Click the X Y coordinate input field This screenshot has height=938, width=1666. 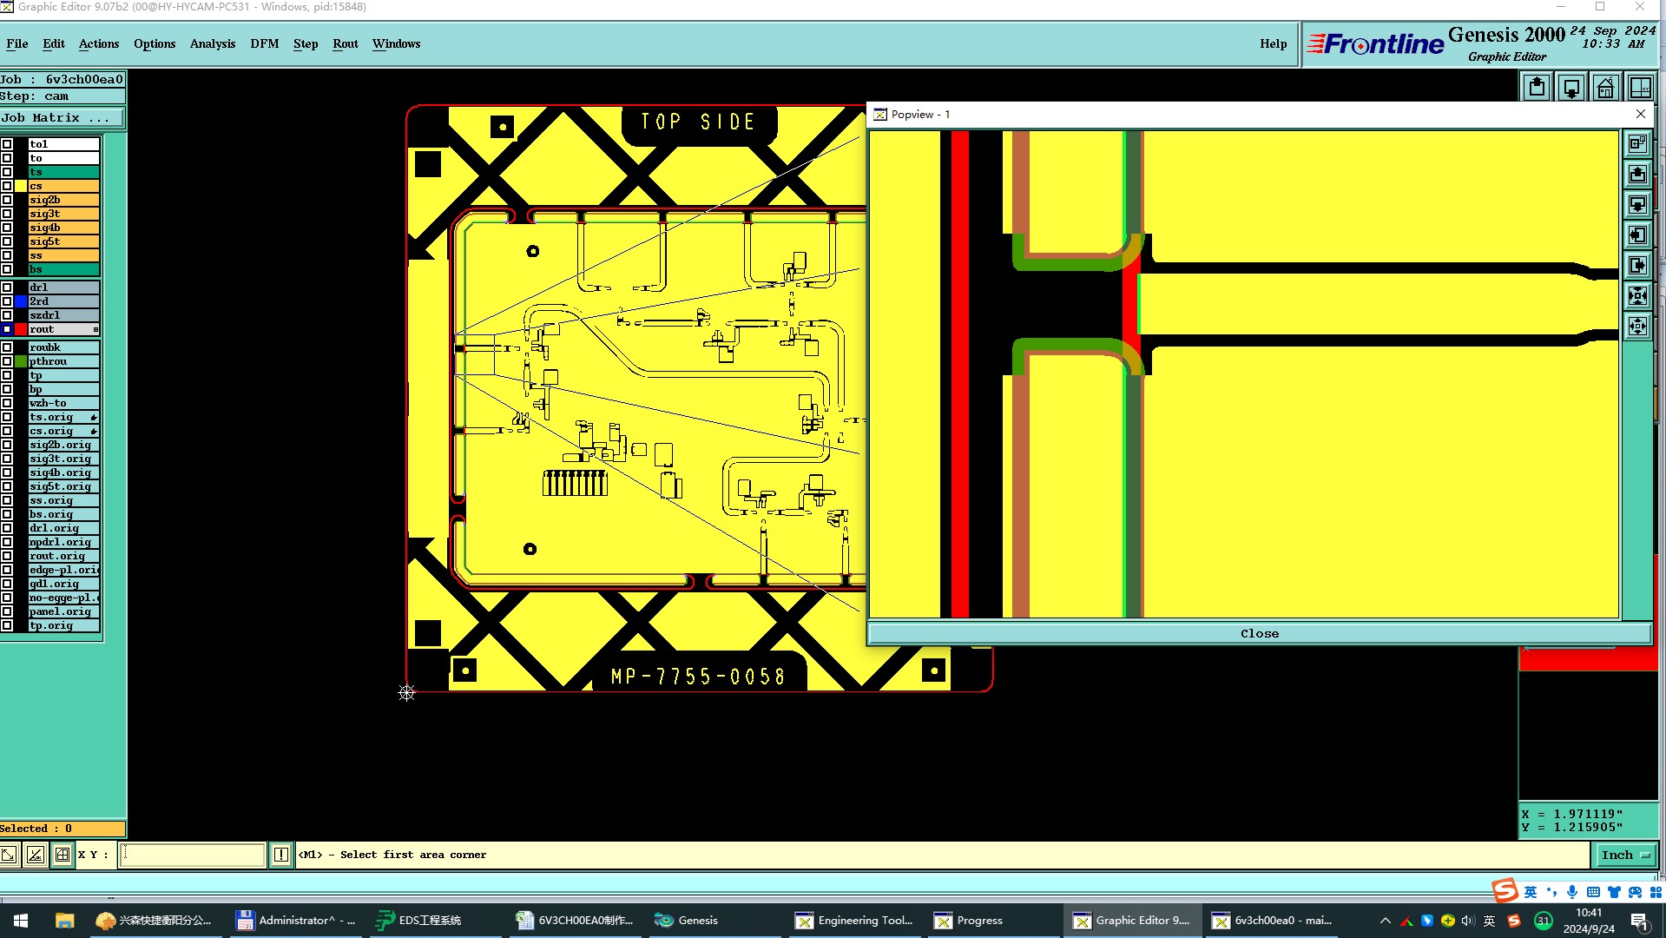(192, 855)
